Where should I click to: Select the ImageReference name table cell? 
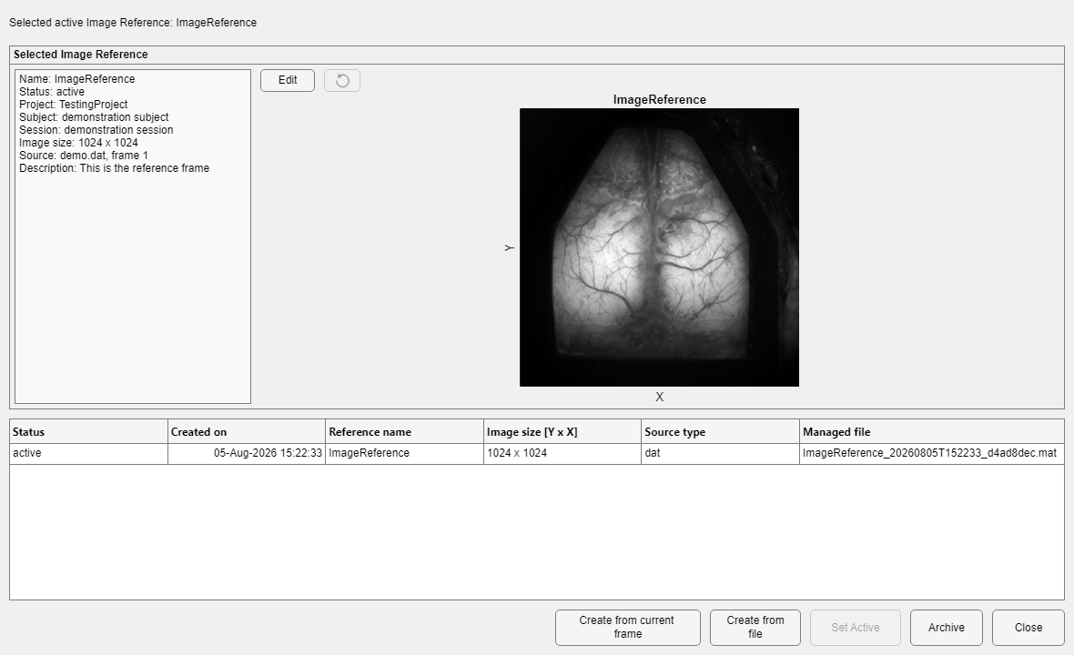(x=404, y=453)
